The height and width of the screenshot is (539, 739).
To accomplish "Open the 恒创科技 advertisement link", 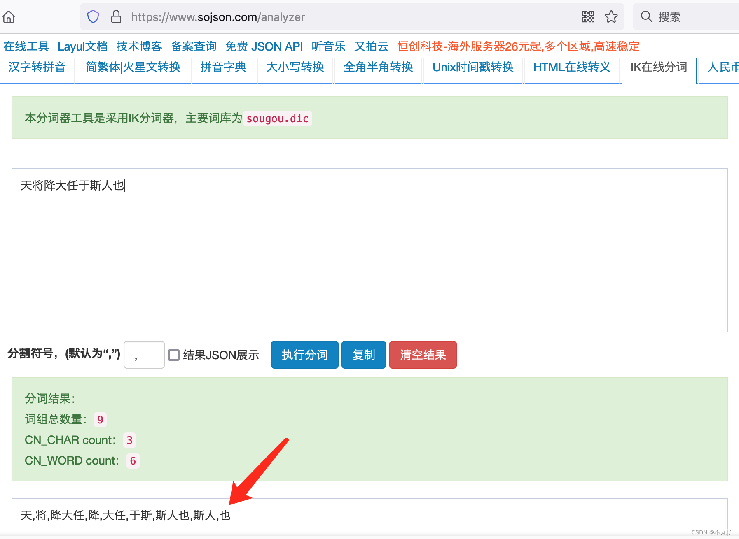I will (x=518, y=46).
